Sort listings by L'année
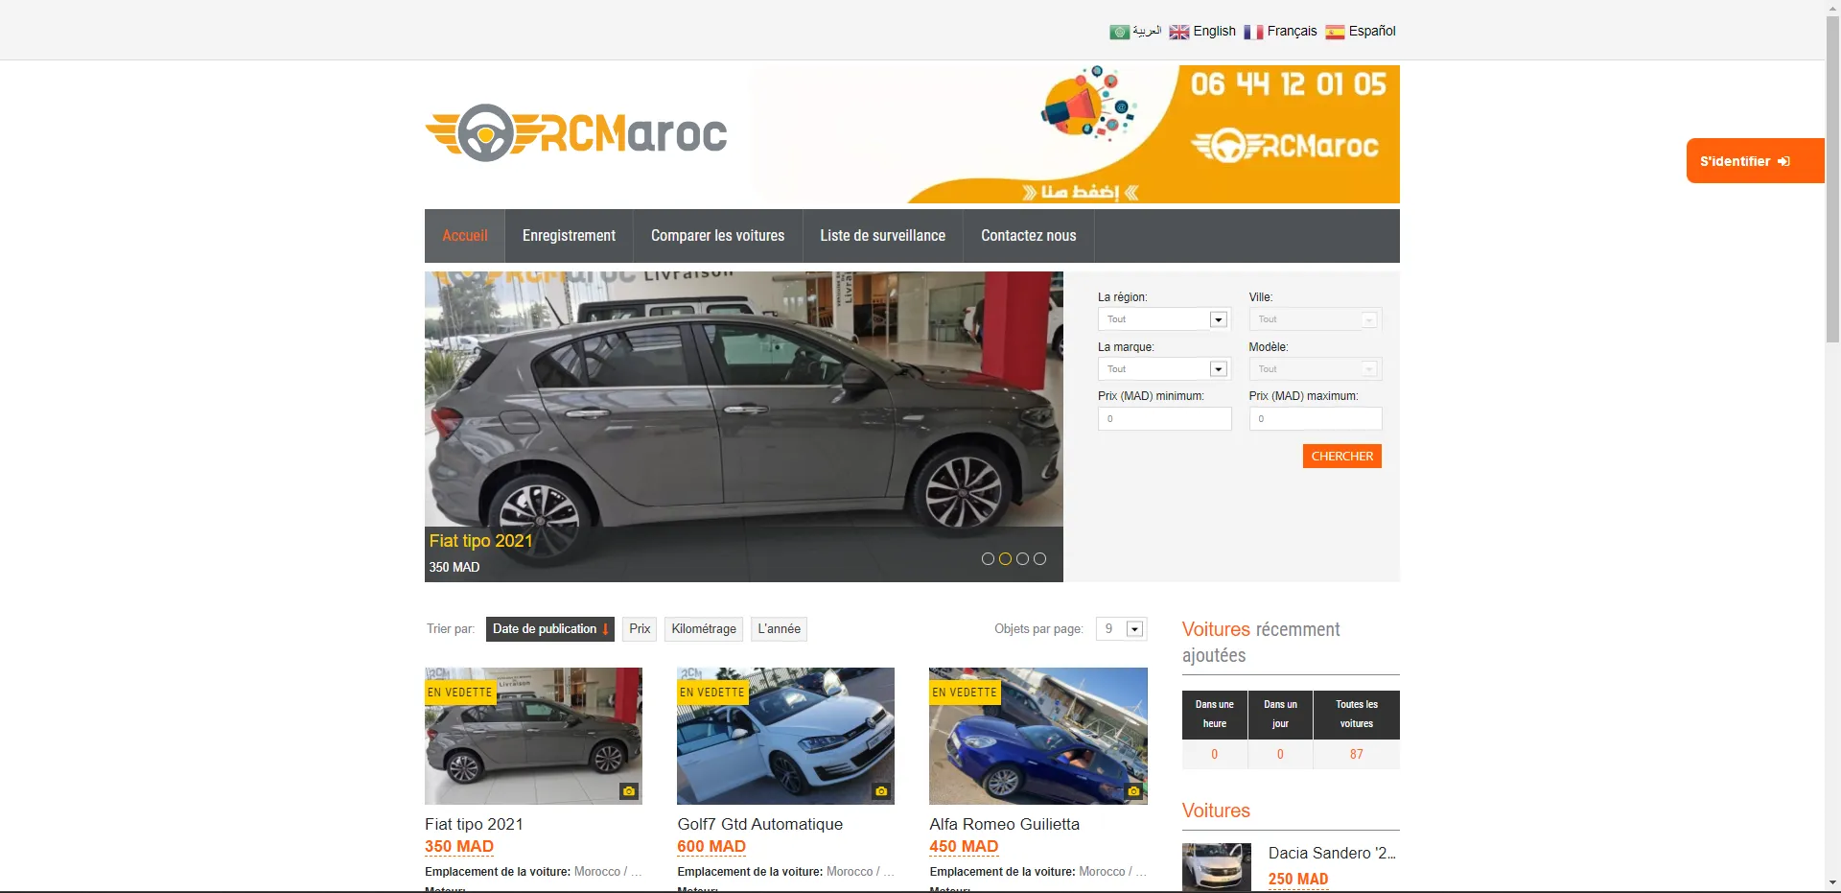The image size is (1841, 893). pyautogui.click(x=779, y=629)
